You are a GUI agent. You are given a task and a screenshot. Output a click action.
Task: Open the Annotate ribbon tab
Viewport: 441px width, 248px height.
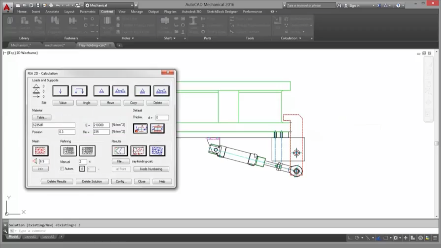(x=52, y=12)
